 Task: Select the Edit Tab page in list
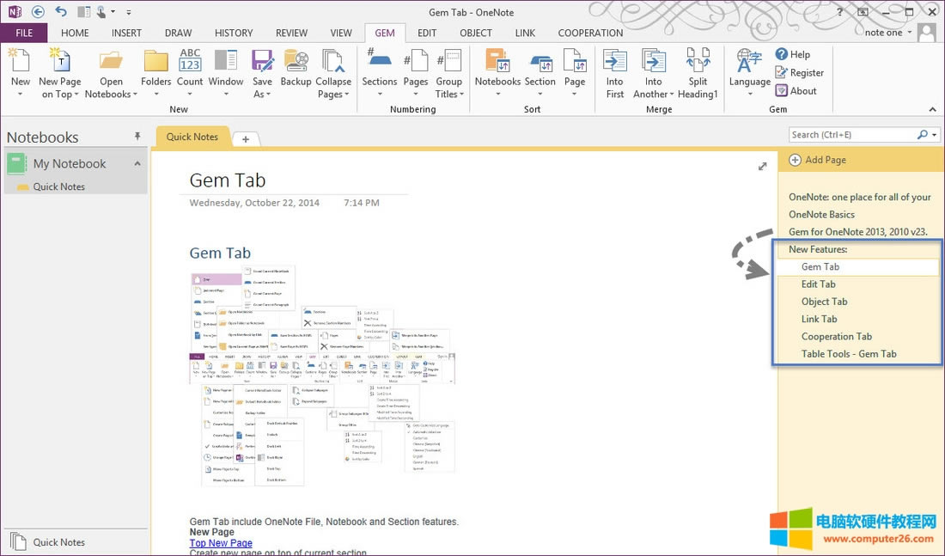pyautogui.click(x=818, y=284)
